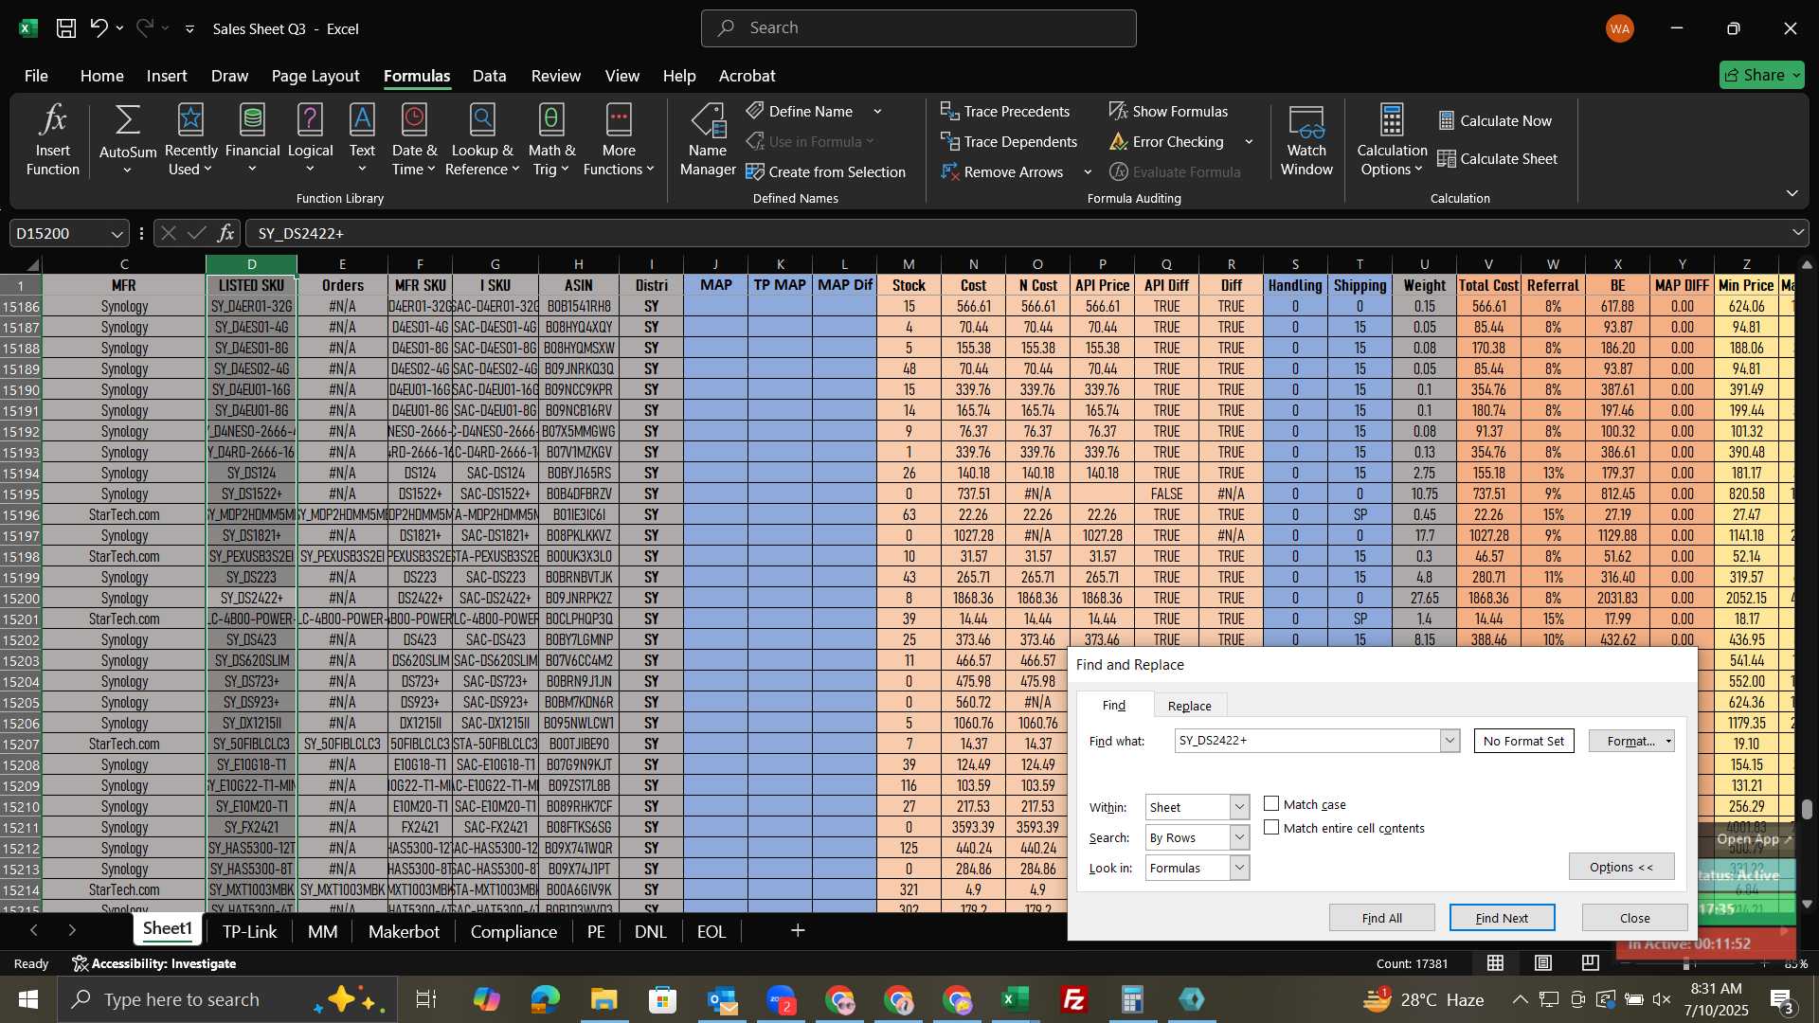Open Calculation Options
Image resolution: width=1819 pixels, height=1023 pixels.
point(1391,141)
